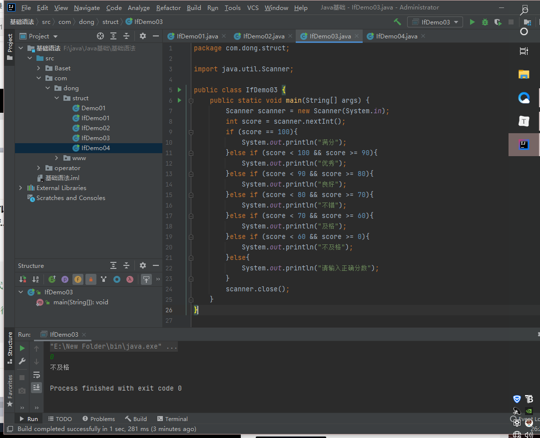Screen dimensions: 540x438
Task: Open the Refactor menu
Action: coord(168,8)
